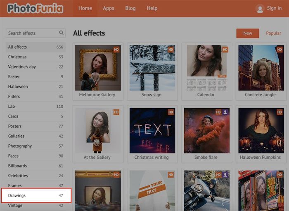Open the Cards category
The height and width of the screenshot is (211, 289).
click(36, 116)
